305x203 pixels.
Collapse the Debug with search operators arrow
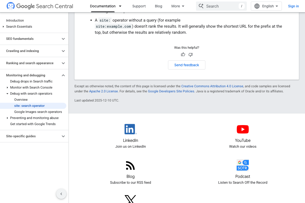7,94
